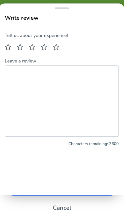Select the first rating star
Image resolution: width=124 pixels, height=220 pixels.
click(x=8, y=47)
